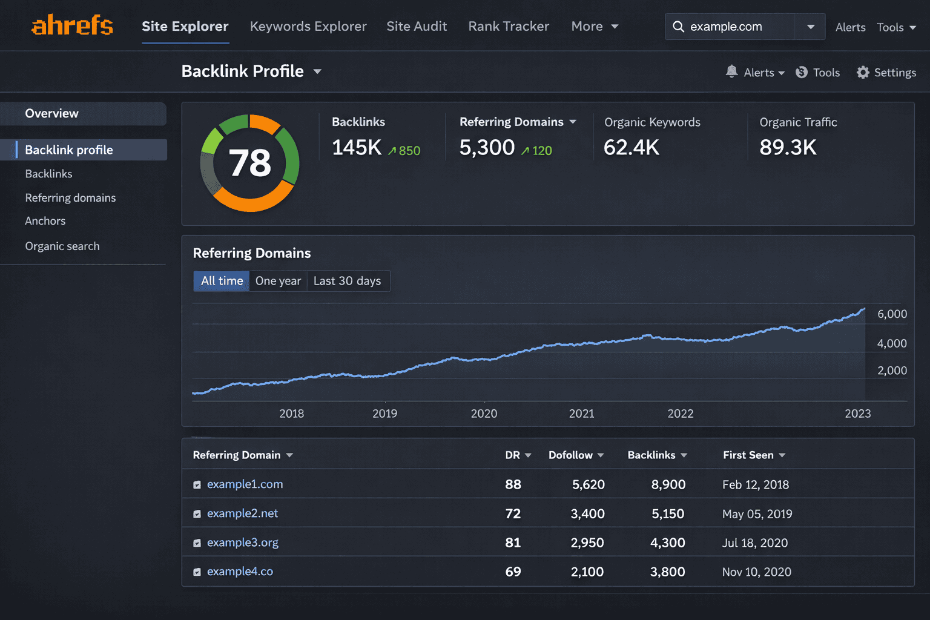Click the external-link icon beside example4.co
930x620 pixels.
[197, 571]
